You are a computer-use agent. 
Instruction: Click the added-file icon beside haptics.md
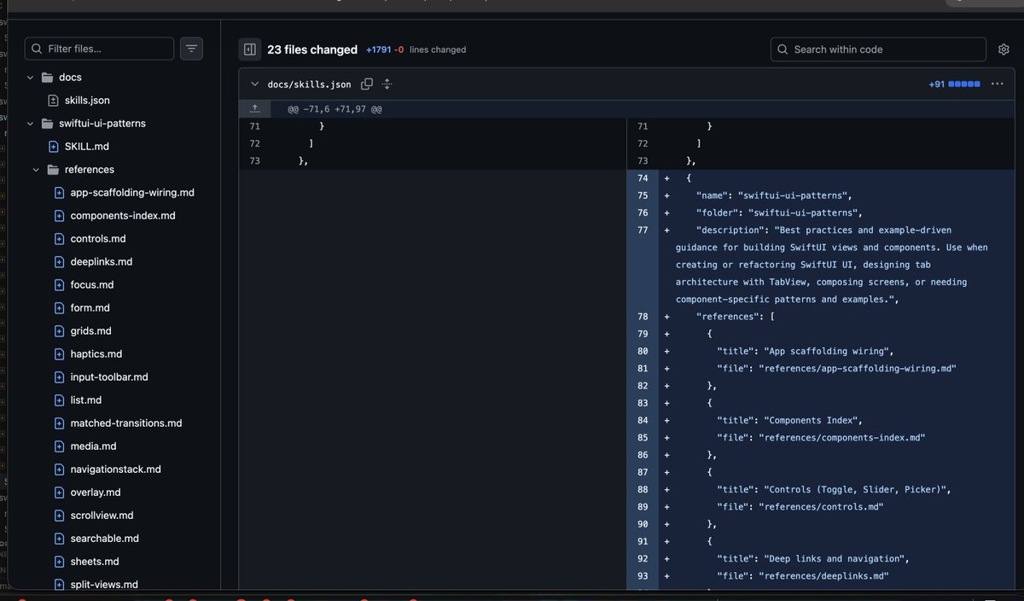[x=60, y=353]
